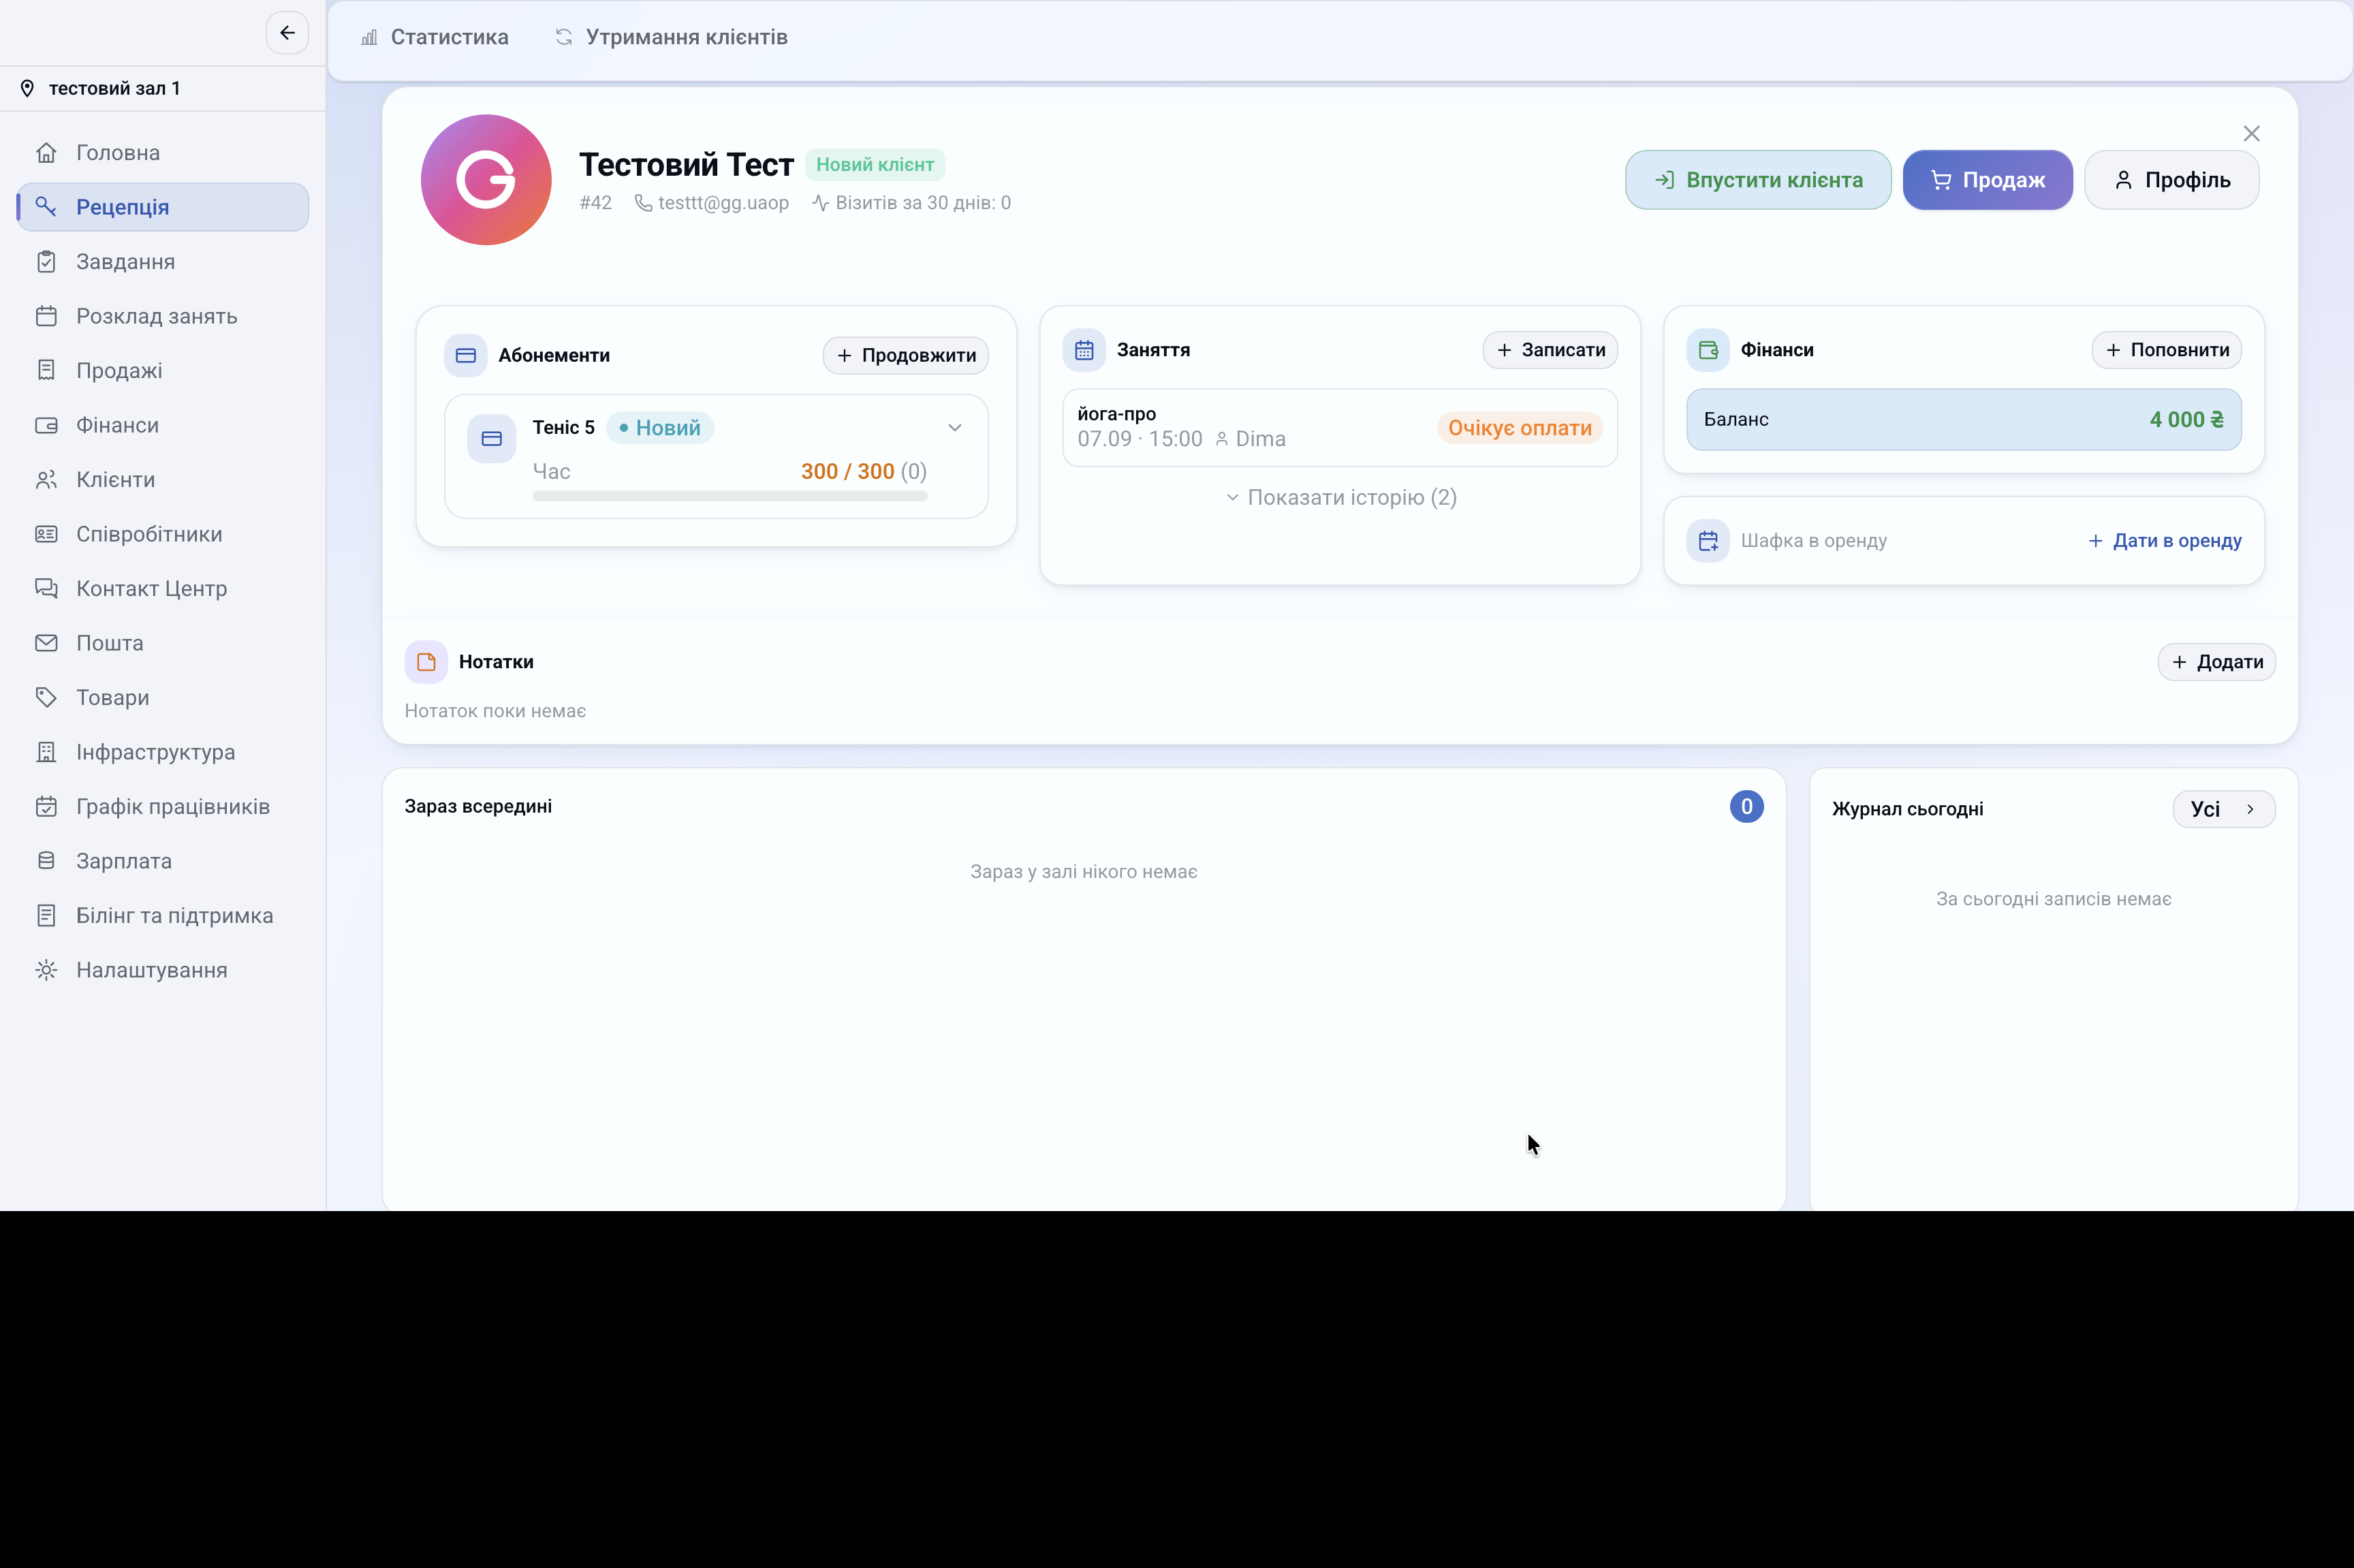Viewport: 2354px width, 1568px height.
Task: Open the client's Профіль button
Action: coord(2171,180)
